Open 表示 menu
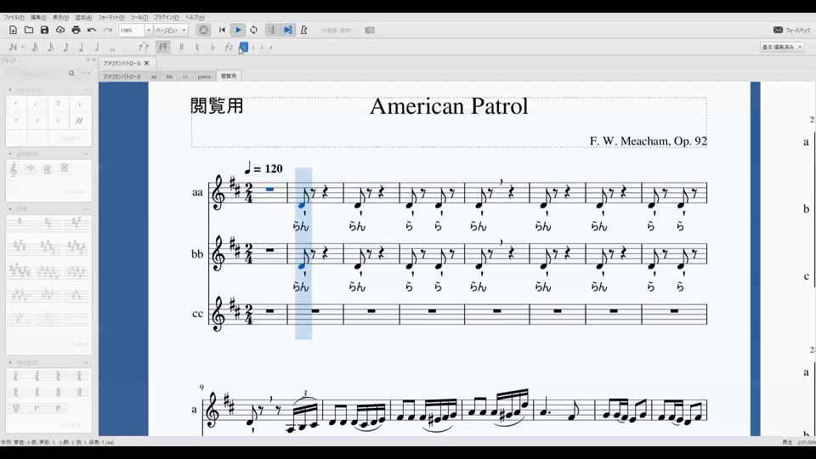The height and width of the screenshot is (459, 816). (60, 17)
